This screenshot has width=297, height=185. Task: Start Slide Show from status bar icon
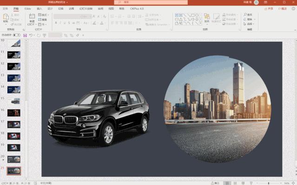(x=251, y=183)
